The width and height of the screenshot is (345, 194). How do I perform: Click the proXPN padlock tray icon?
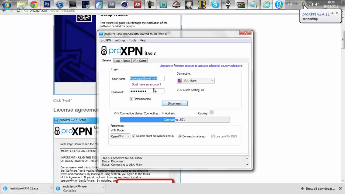tap(303, 4)
